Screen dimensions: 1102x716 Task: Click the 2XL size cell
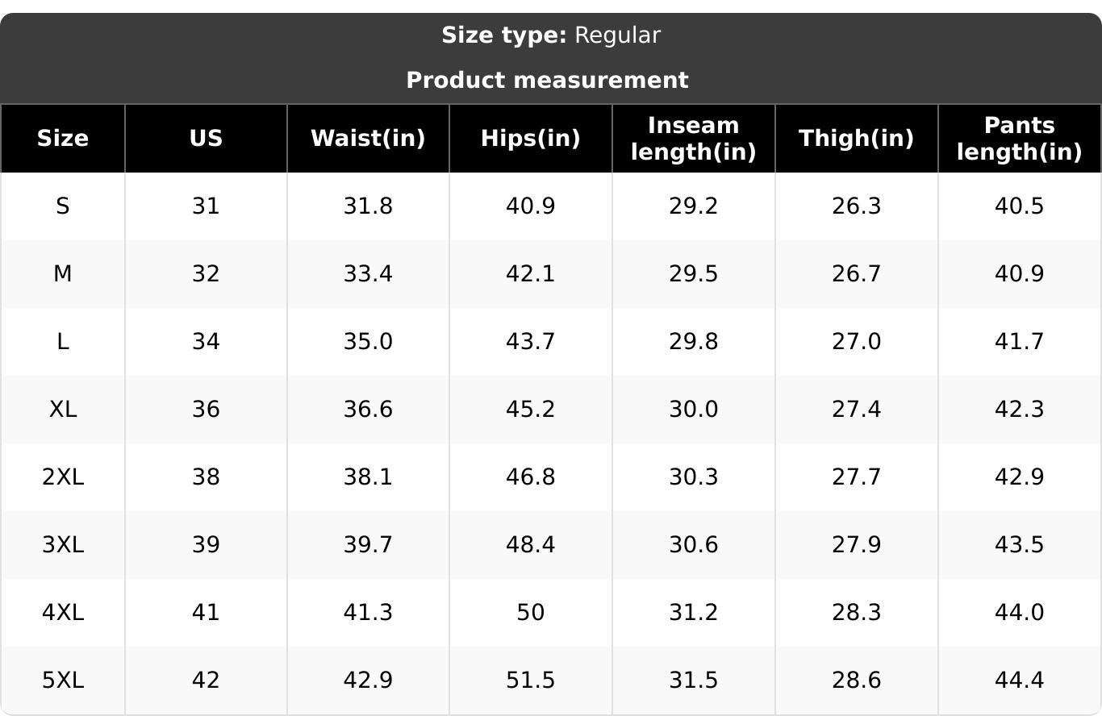(x=63, y=477)
